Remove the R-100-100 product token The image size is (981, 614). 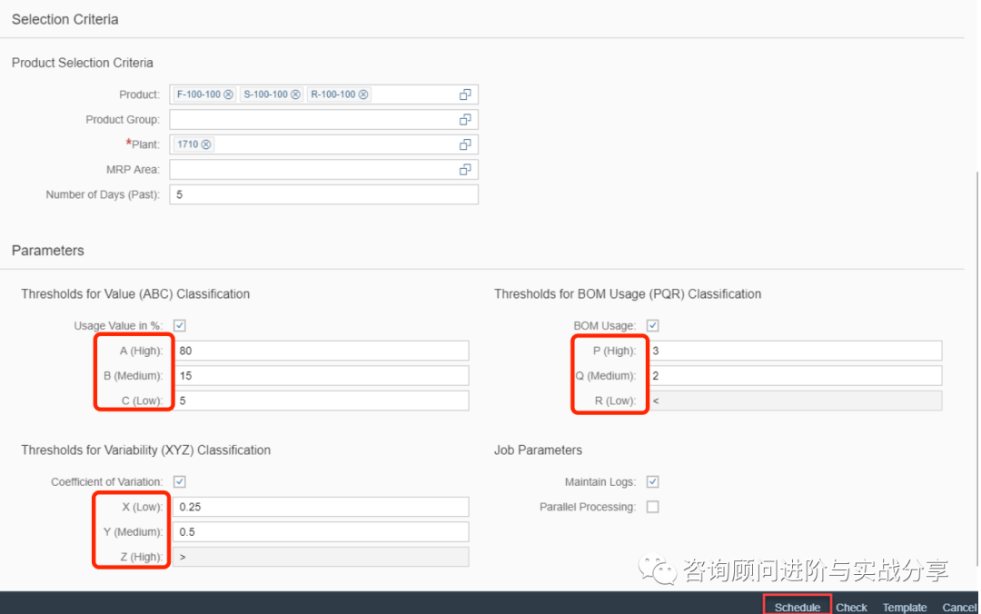(363, 94)
